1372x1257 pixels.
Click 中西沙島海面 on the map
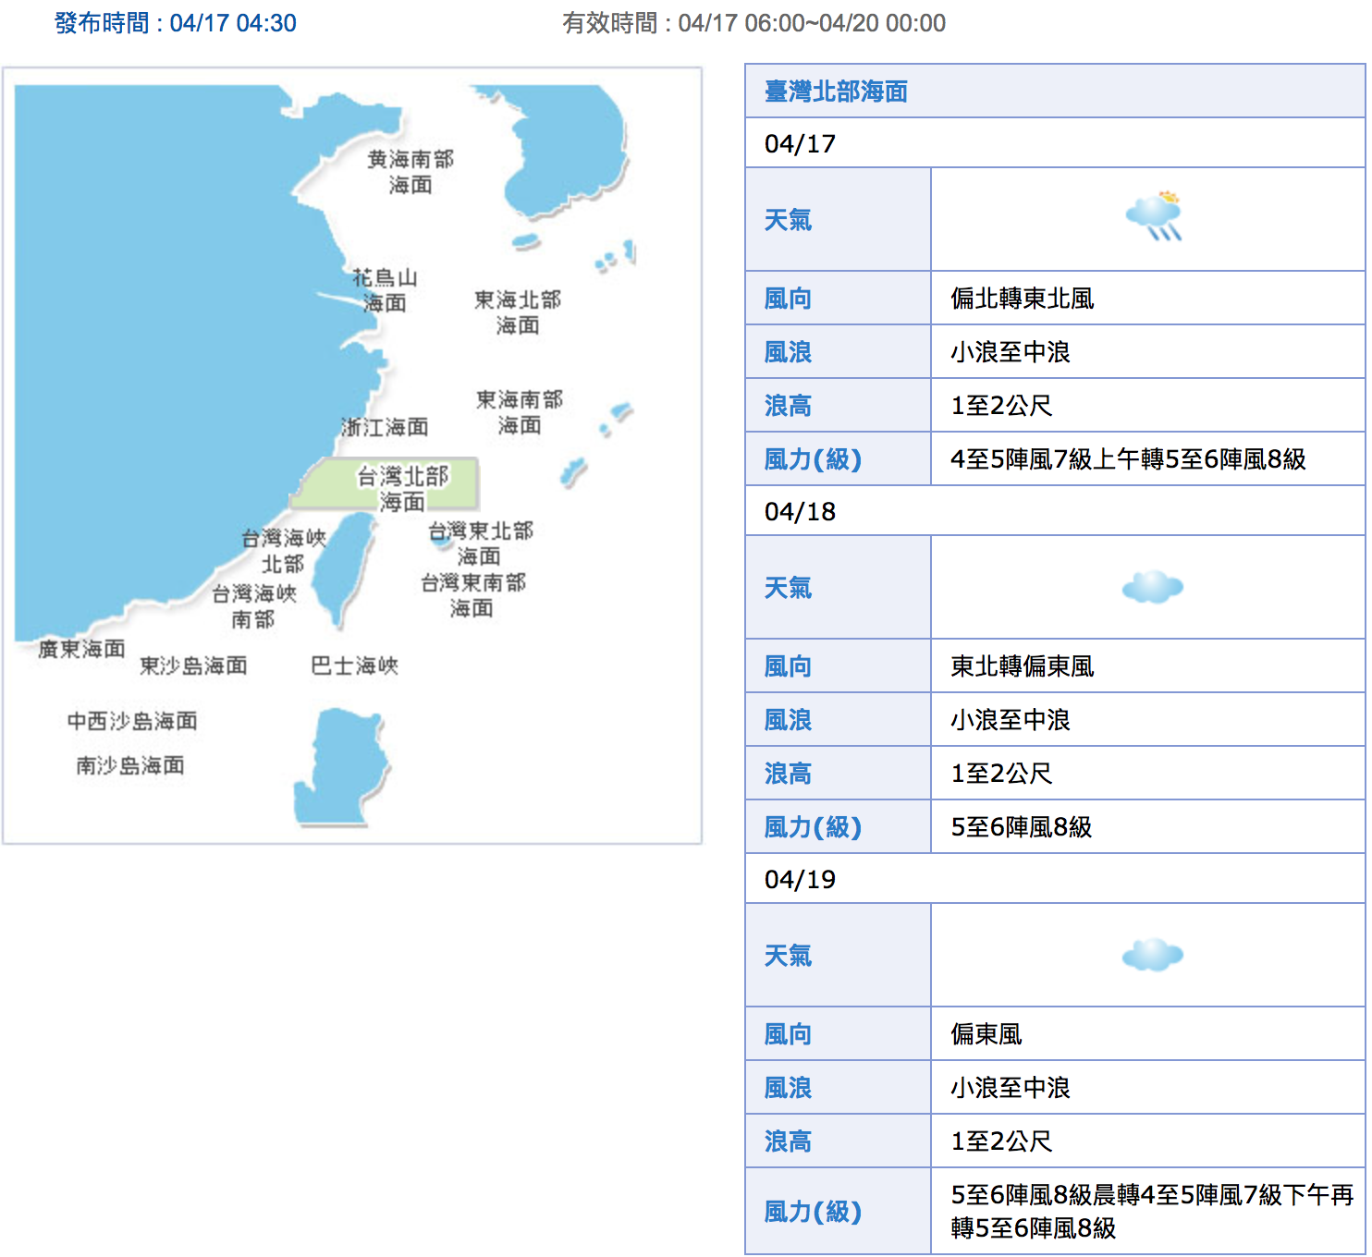tap(132, 721)
